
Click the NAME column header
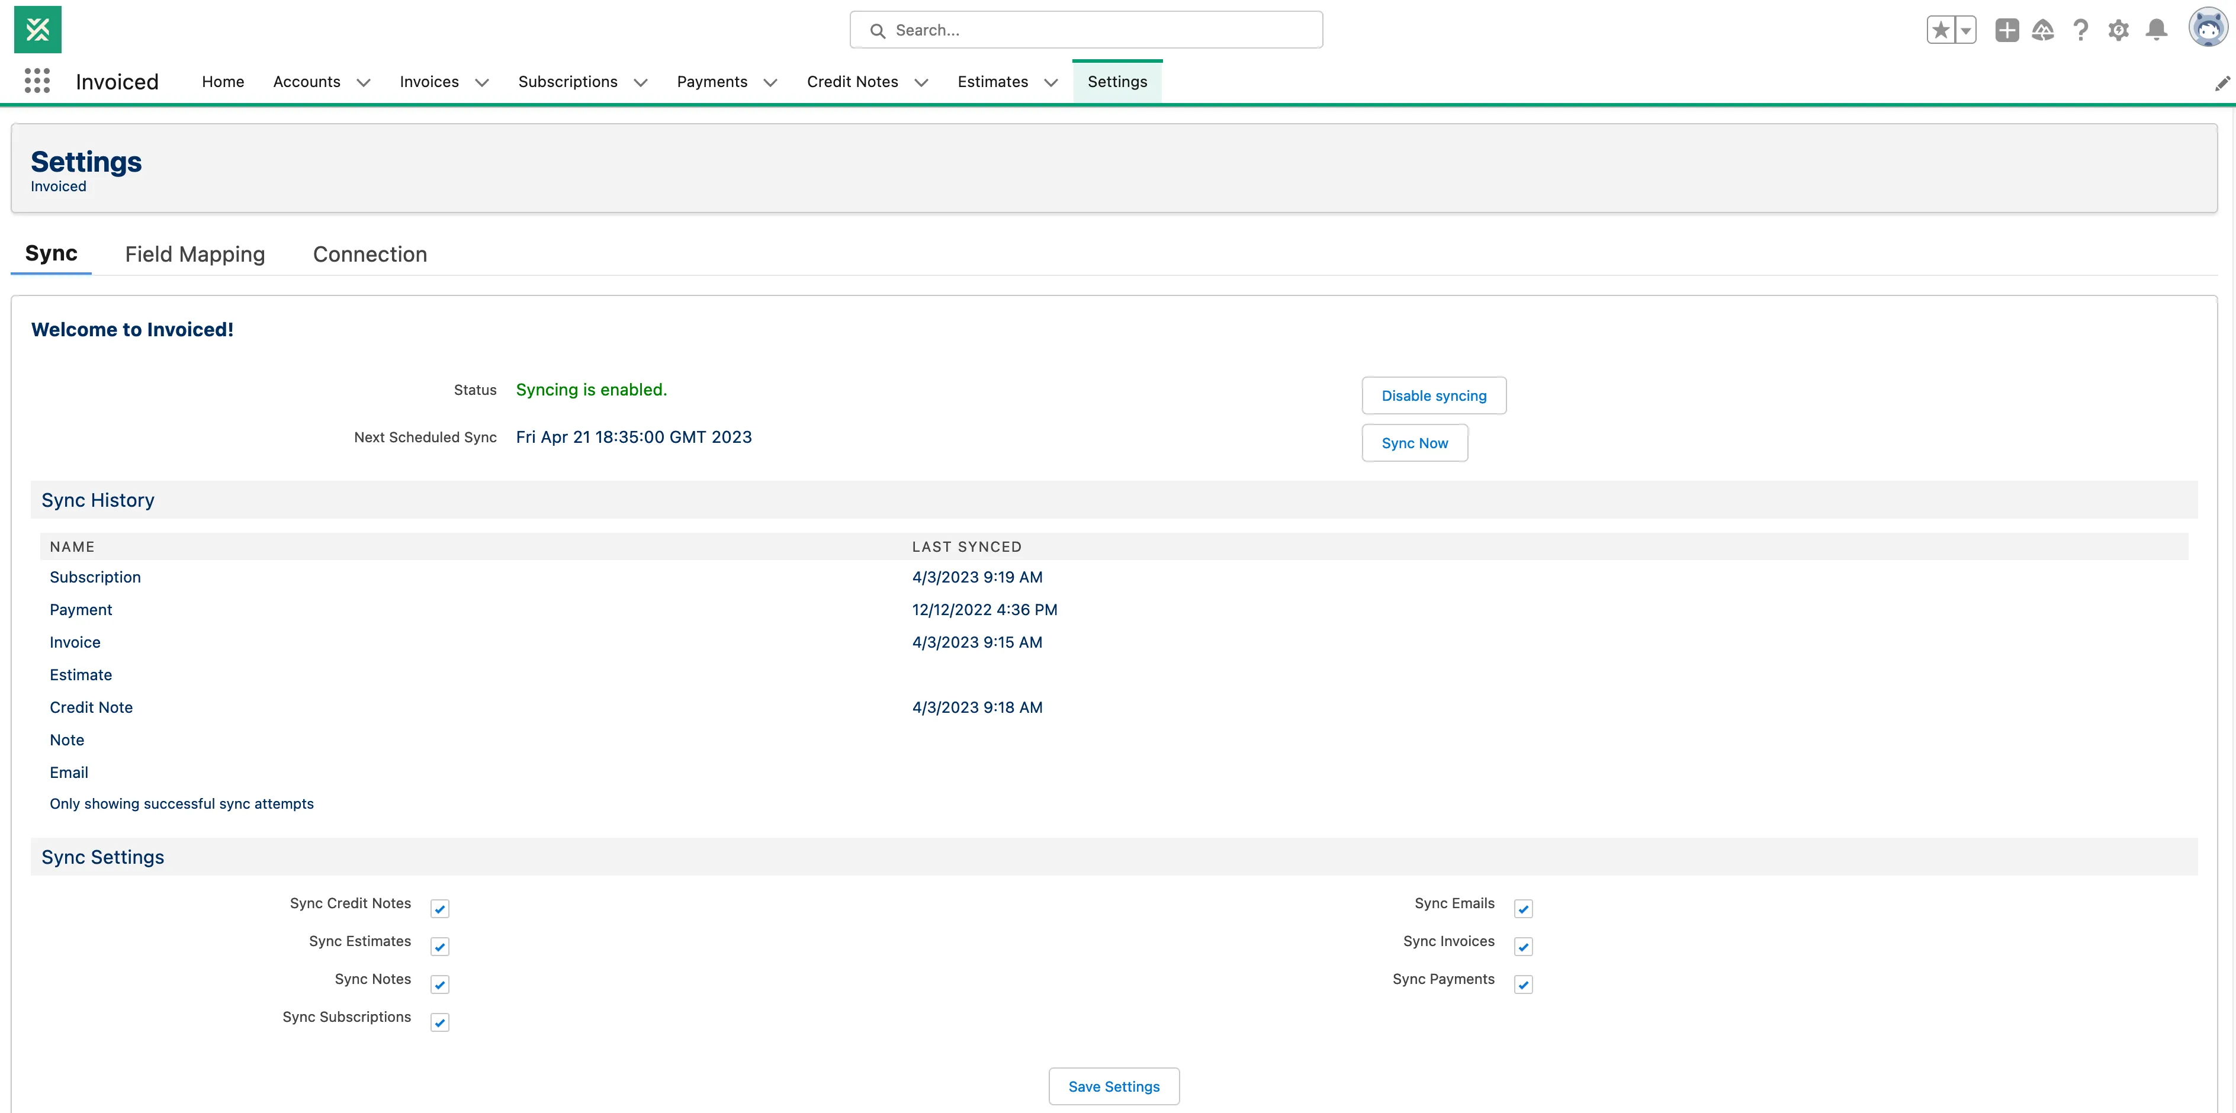pyautogui.click(x=72, y=546)
